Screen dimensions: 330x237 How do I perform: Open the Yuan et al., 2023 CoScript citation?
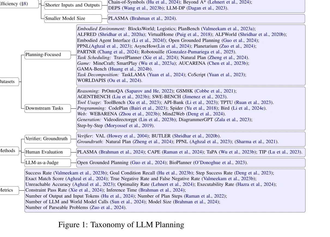[226, 75]
